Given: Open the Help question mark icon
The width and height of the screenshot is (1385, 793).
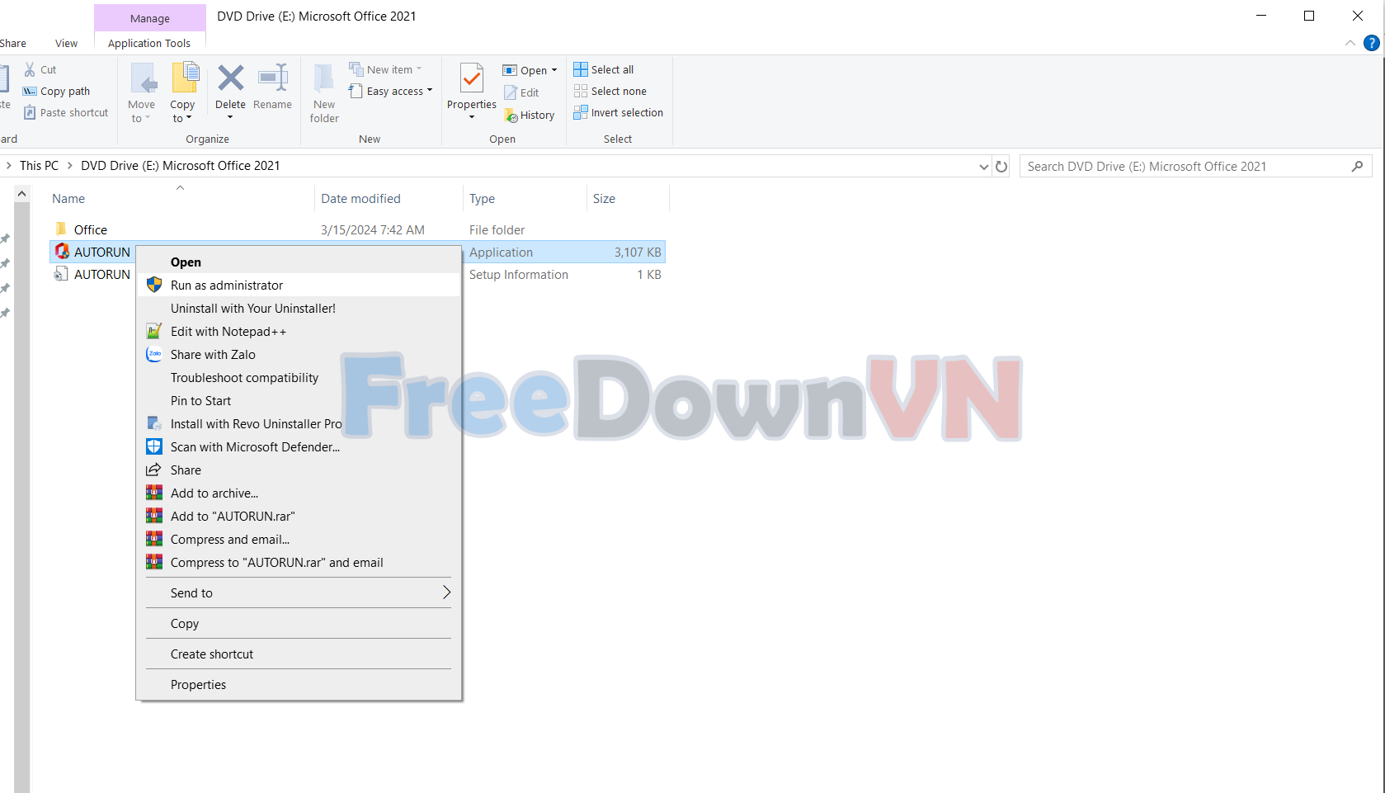Looking at the screenshot, I should 1371,43.
